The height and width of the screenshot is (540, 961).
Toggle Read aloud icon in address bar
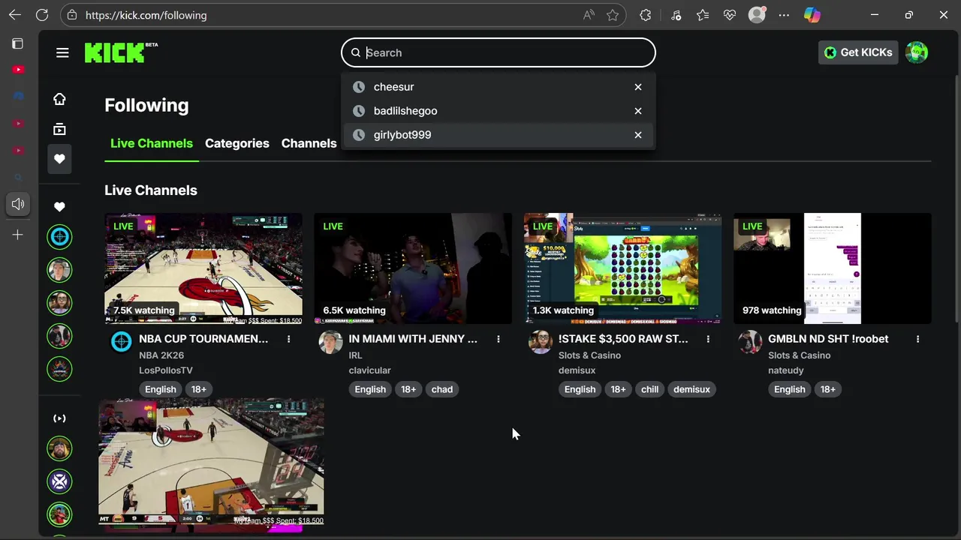(x=588, y=15)
